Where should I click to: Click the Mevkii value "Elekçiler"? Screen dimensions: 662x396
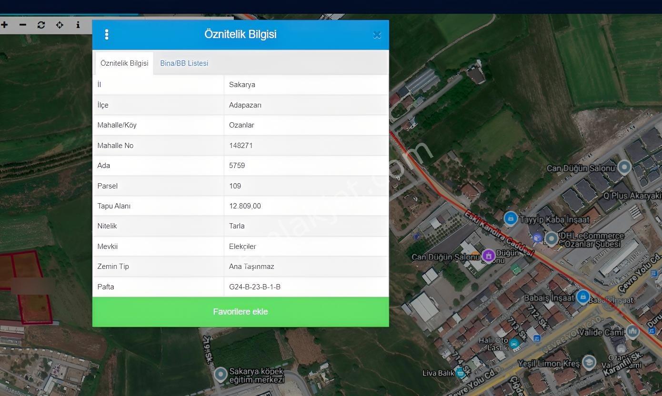(x=242, y=247)
